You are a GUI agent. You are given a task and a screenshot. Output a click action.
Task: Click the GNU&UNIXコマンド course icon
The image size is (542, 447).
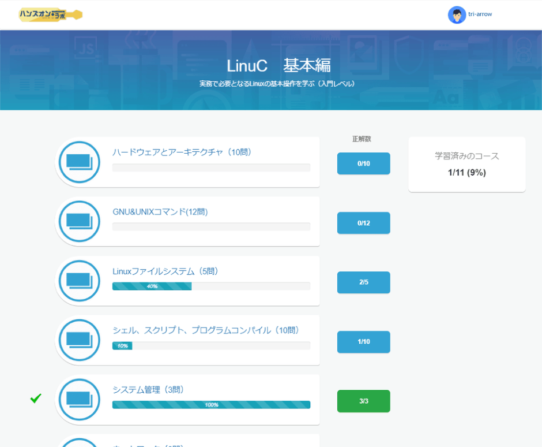(80, 222)
